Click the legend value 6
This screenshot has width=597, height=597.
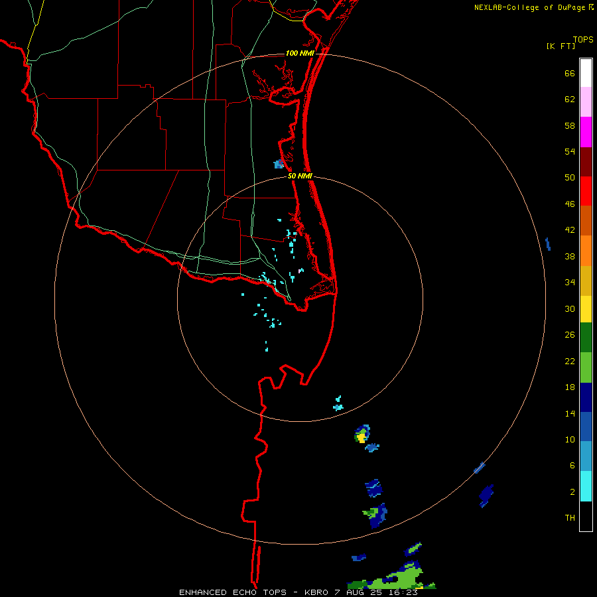click(x=572, y=466)
